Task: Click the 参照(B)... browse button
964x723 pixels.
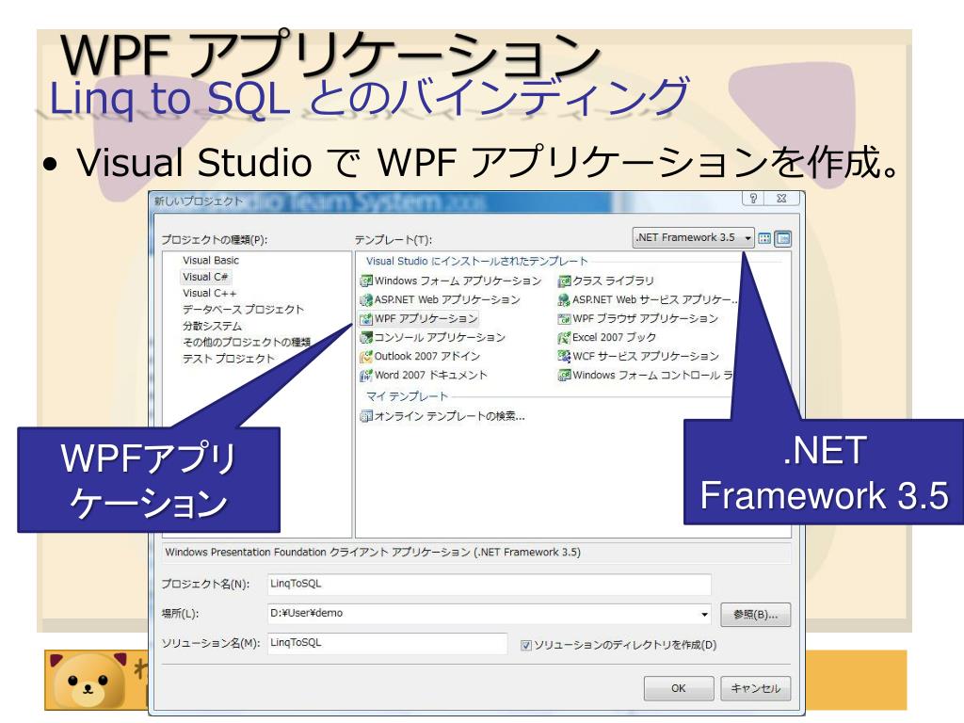Action: click(756, 614)
